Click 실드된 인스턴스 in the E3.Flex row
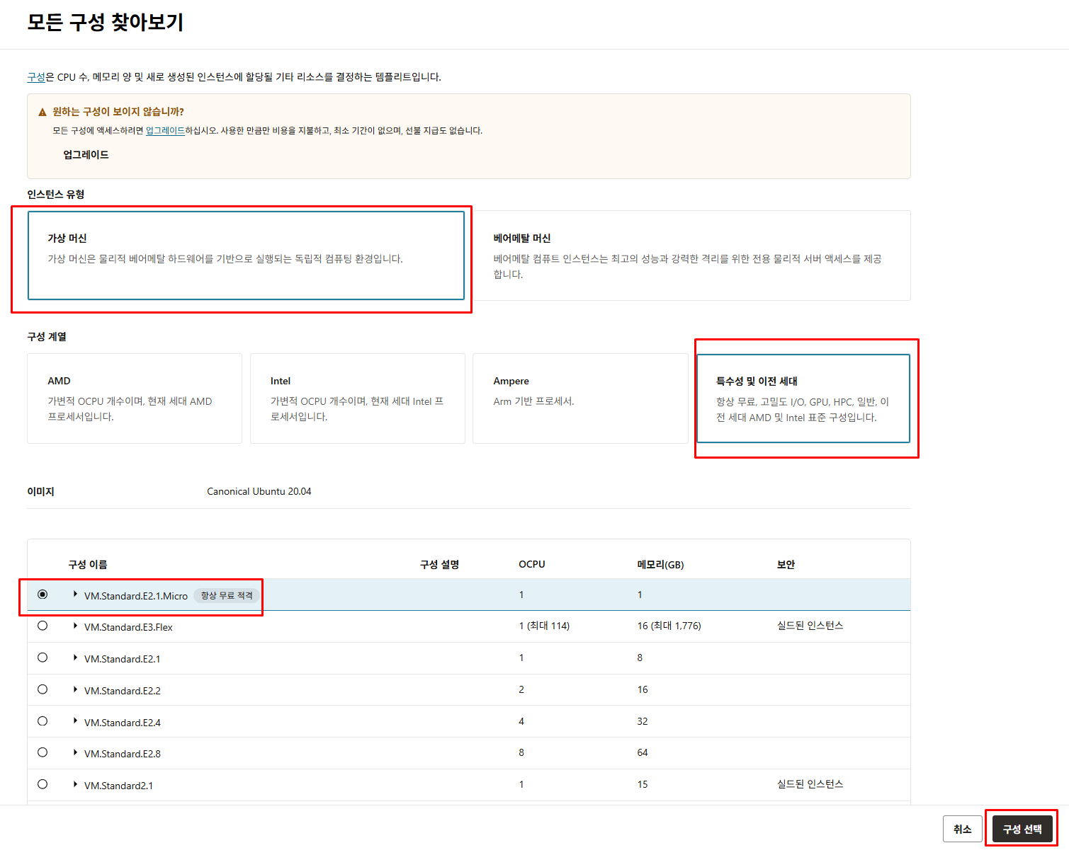Image resolution: width=1069 pixels, height=855 pixels. click(810, 626)
